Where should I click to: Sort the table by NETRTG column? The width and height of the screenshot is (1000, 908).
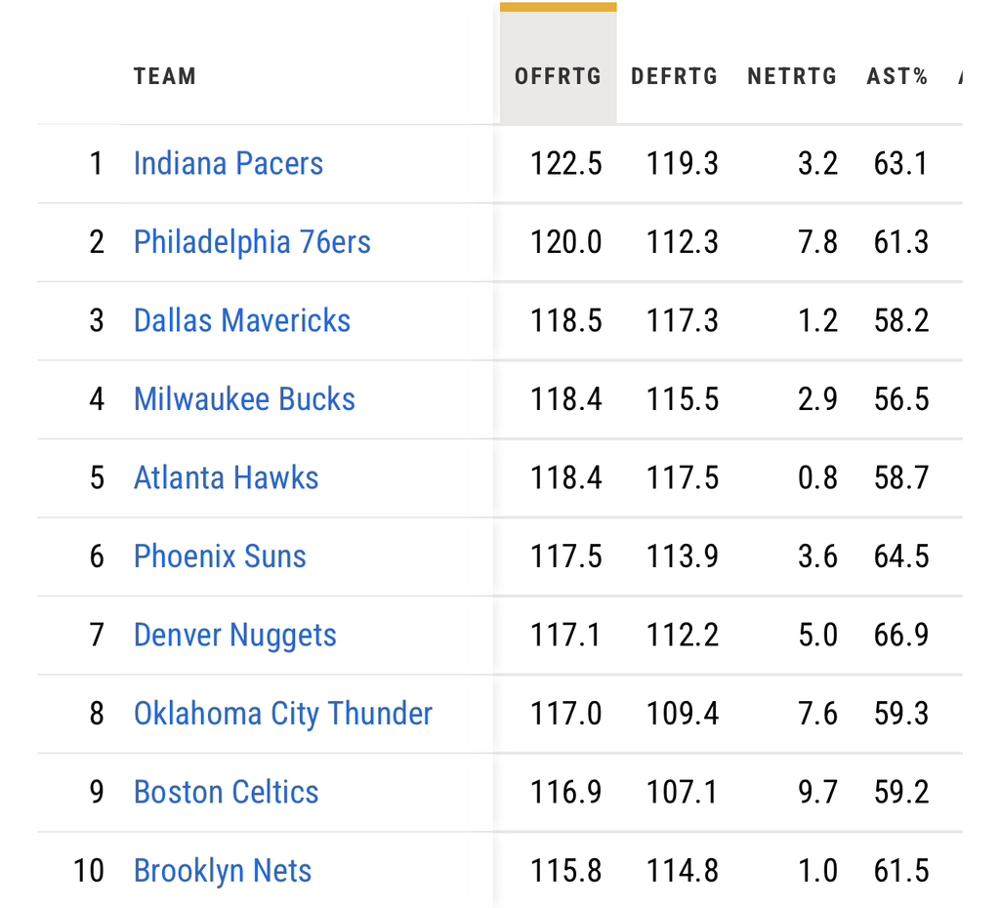pos(792,76)
